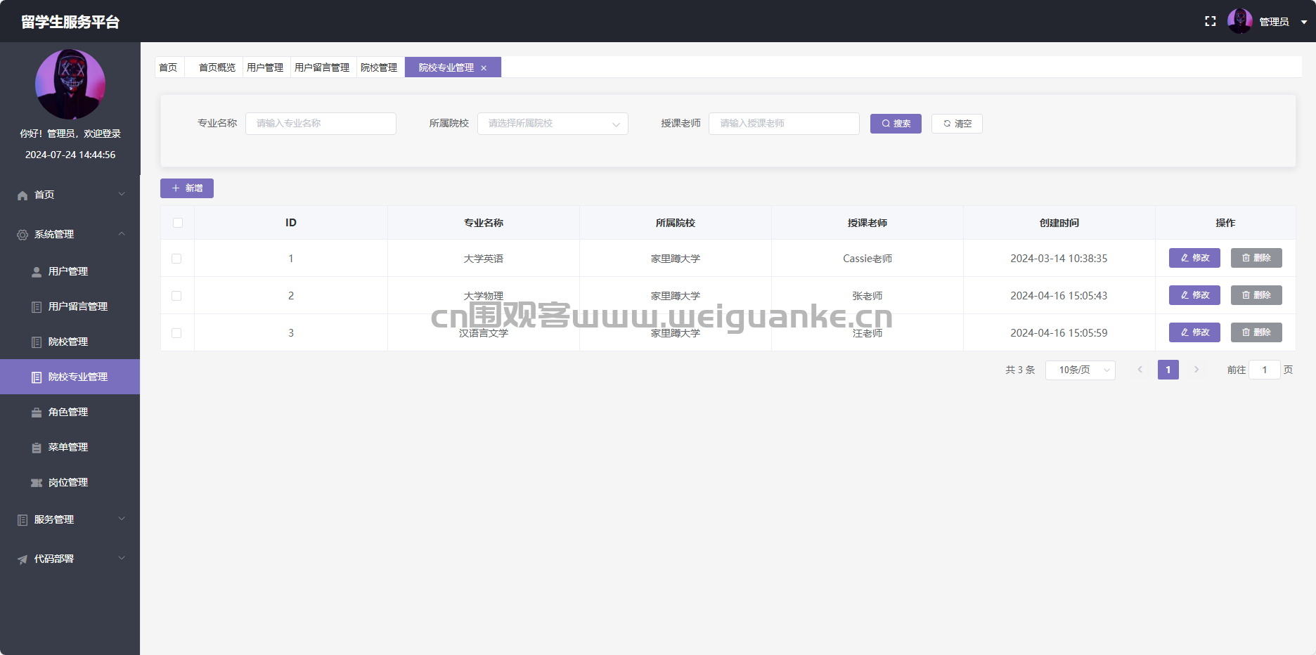Toggle fullscreen mode icon in header
The image size is (1316, 655).
pyautogui.click(x=1210, y=22)
